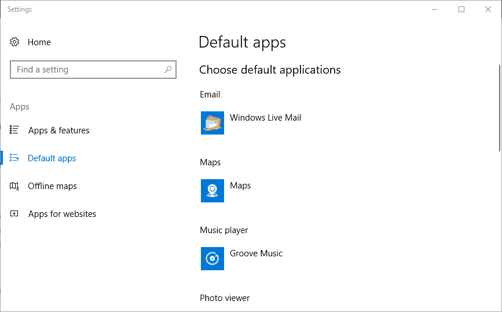Open Offline maps settings
The width and height of the screenshot is (502, 312).
click(x=52, y=186)
